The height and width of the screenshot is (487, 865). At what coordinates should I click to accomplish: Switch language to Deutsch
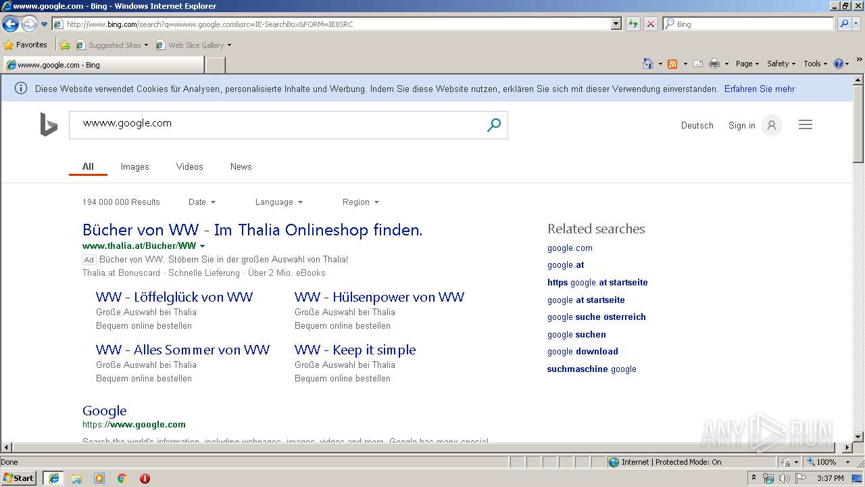(x=697, y=126)
